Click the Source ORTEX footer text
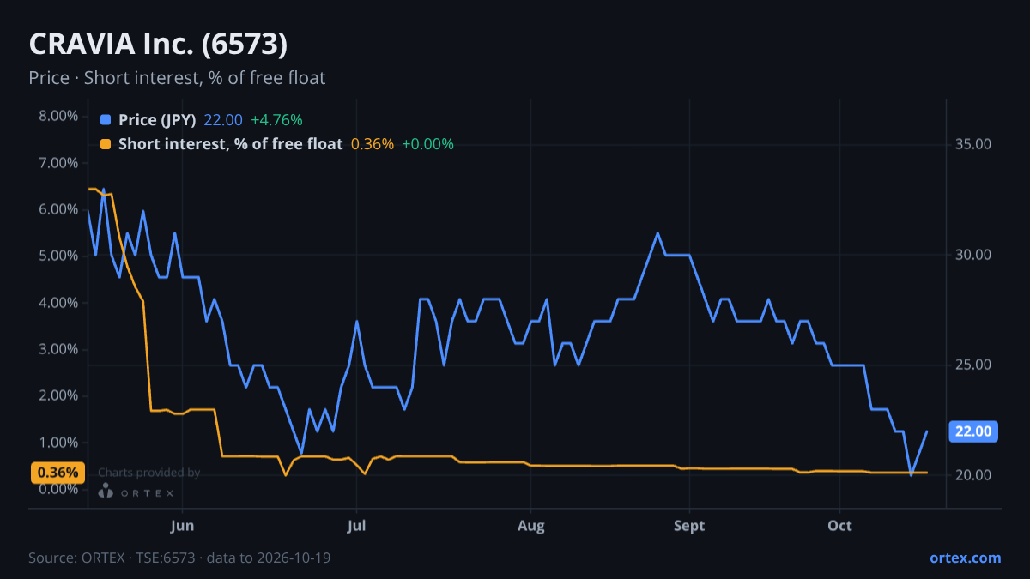This screenshot has width=1030, height=579. point(179,558)
